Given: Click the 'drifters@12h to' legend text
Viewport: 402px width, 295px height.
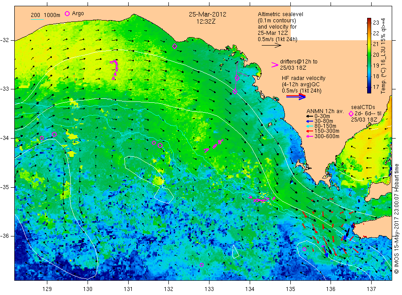Looking at the screenshot, I should (x=299, y=62).
